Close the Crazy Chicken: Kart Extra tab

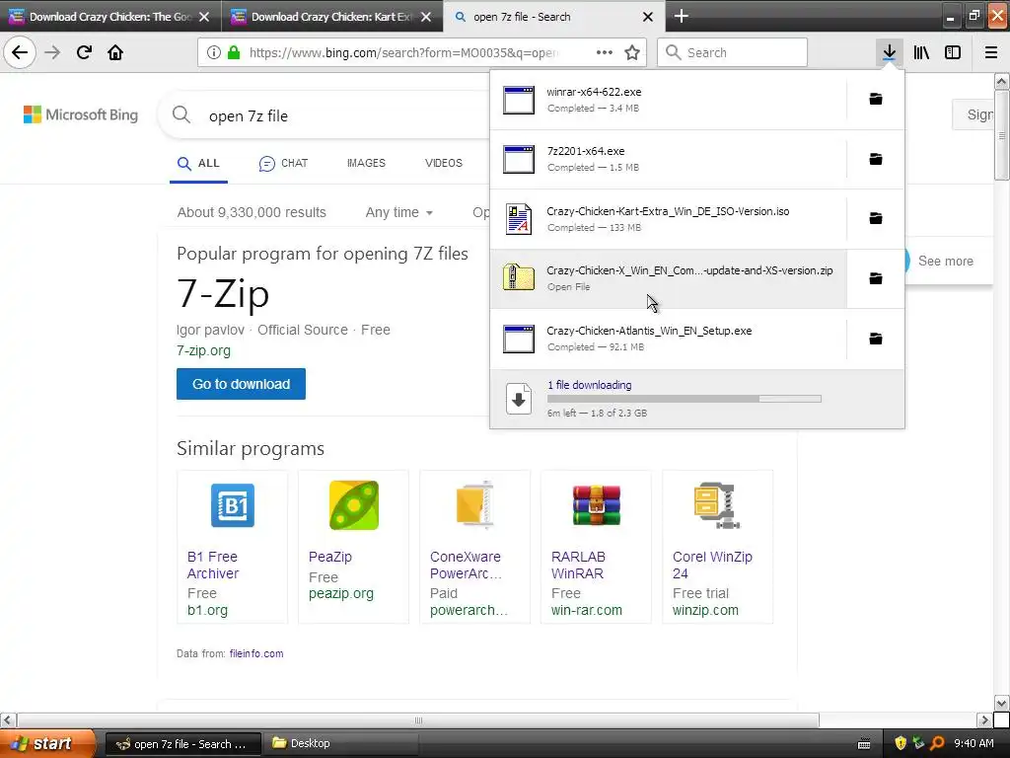point(426,17)
